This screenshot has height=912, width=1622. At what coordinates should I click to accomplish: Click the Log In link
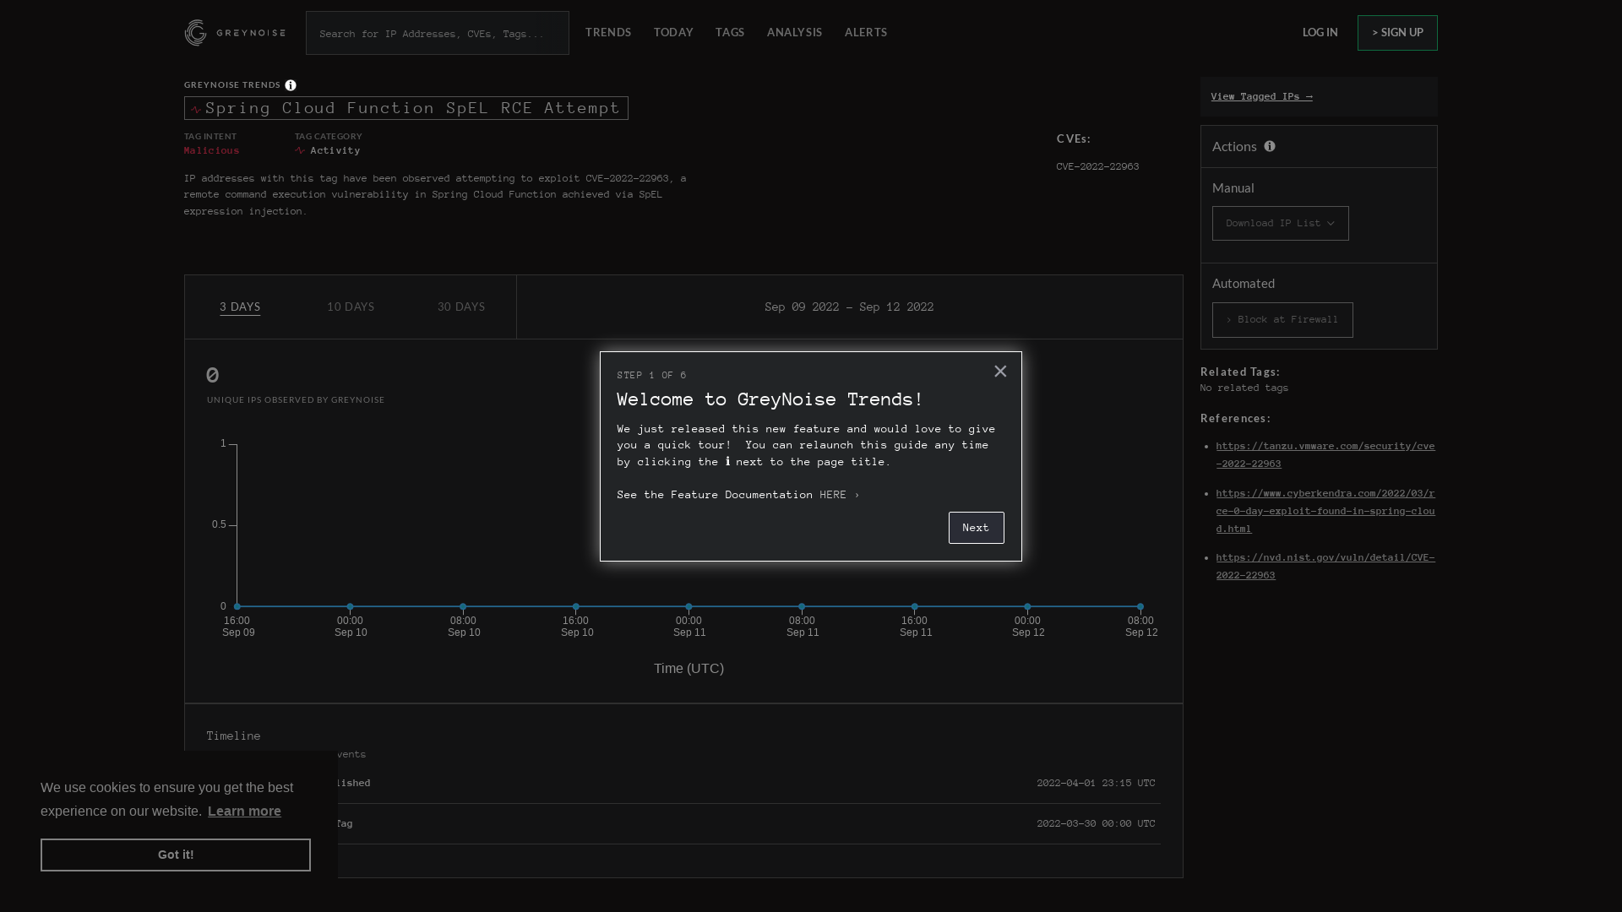point(1320,32)
